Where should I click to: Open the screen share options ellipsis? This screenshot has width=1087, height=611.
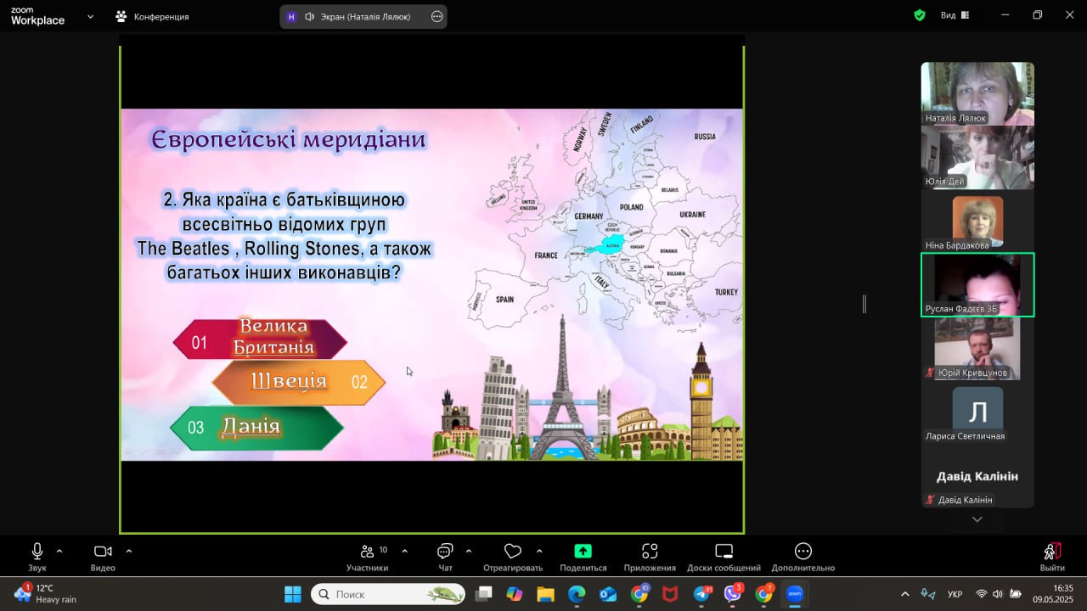pyautogui.click(x=437, y=16)
